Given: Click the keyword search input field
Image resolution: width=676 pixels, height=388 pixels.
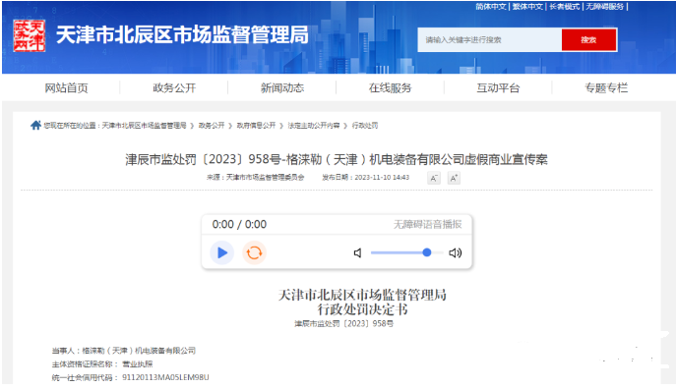Looking at the screenshot, I should [489, 40].
